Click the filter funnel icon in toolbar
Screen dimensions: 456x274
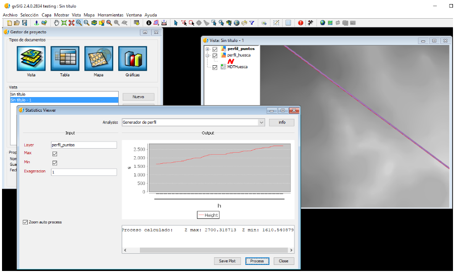point(251,23)
